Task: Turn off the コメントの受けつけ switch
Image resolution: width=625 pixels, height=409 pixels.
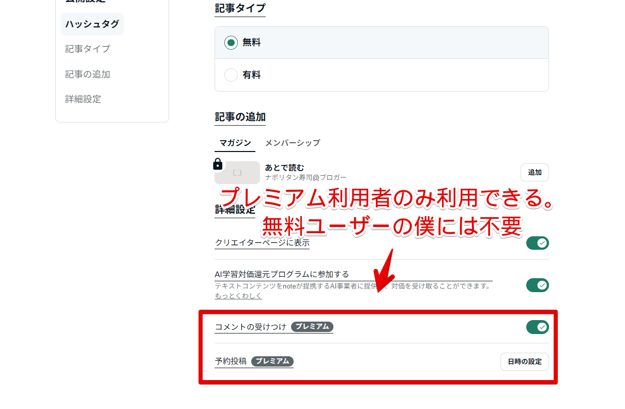Action: (537, 327)
